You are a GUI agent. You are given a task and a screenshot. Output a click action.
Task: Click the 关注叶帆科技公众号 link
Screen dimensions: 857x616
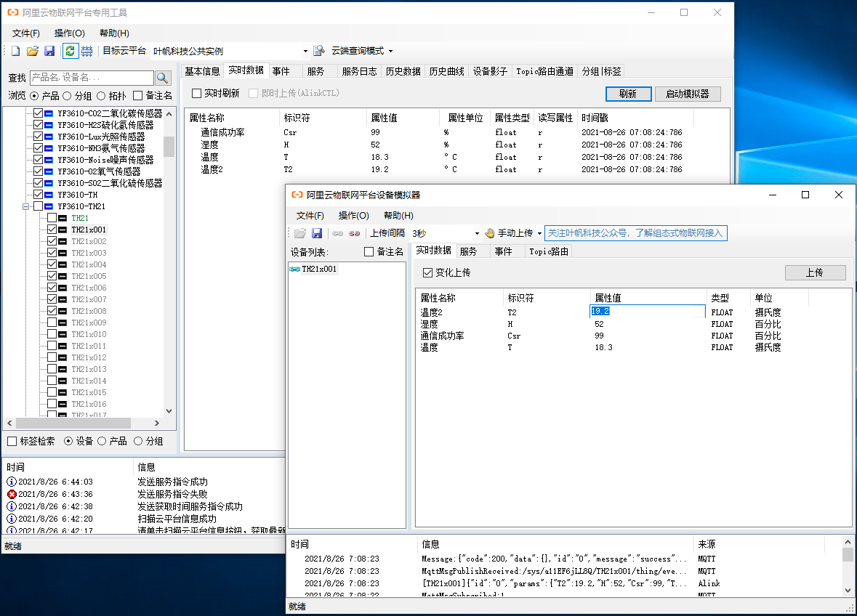[635, 233]
